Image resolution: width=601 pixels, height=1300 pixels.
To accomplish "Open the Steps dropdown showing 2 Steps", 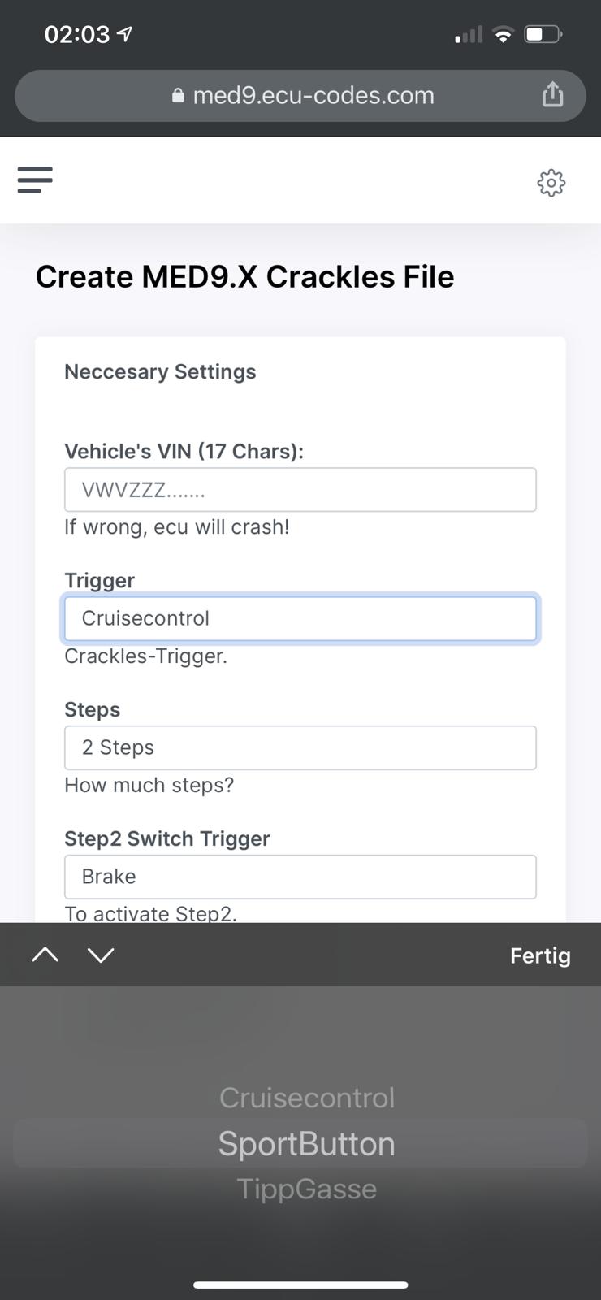I will [x=300, y=747].
